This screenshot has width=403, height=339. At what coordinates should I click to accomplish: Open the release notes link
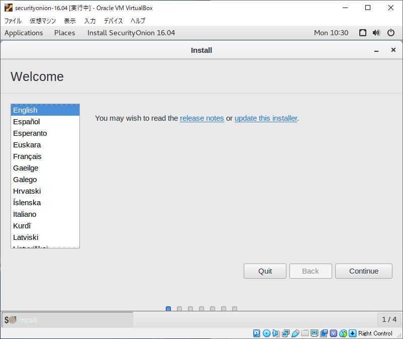(202, 118)
